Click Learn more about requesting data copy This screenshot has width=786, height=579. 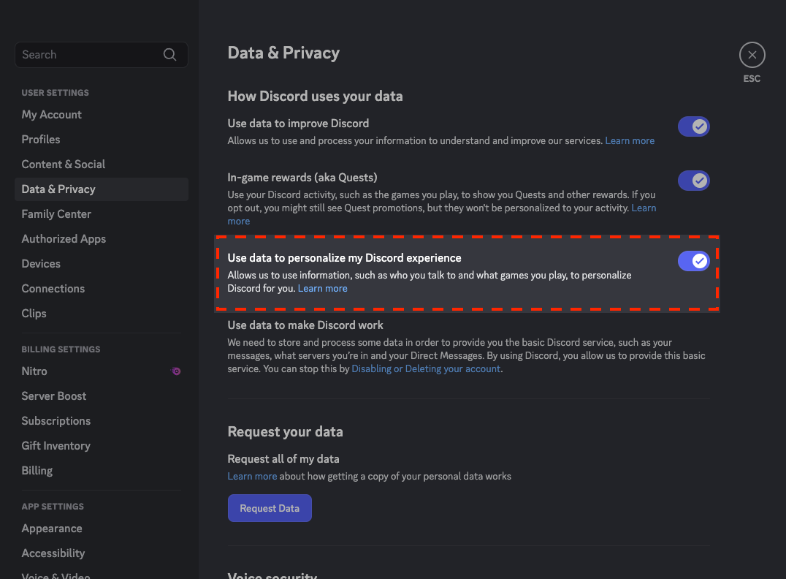click(x=252, y=477)
